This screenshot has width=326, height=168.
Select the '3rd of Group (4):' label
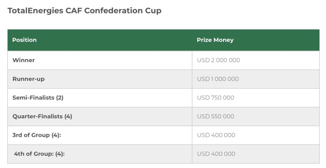(37, 135)
